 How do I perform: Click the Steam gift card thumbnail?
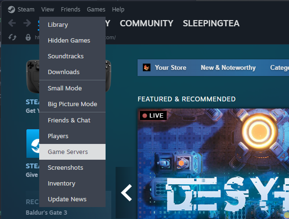(33, 143)
